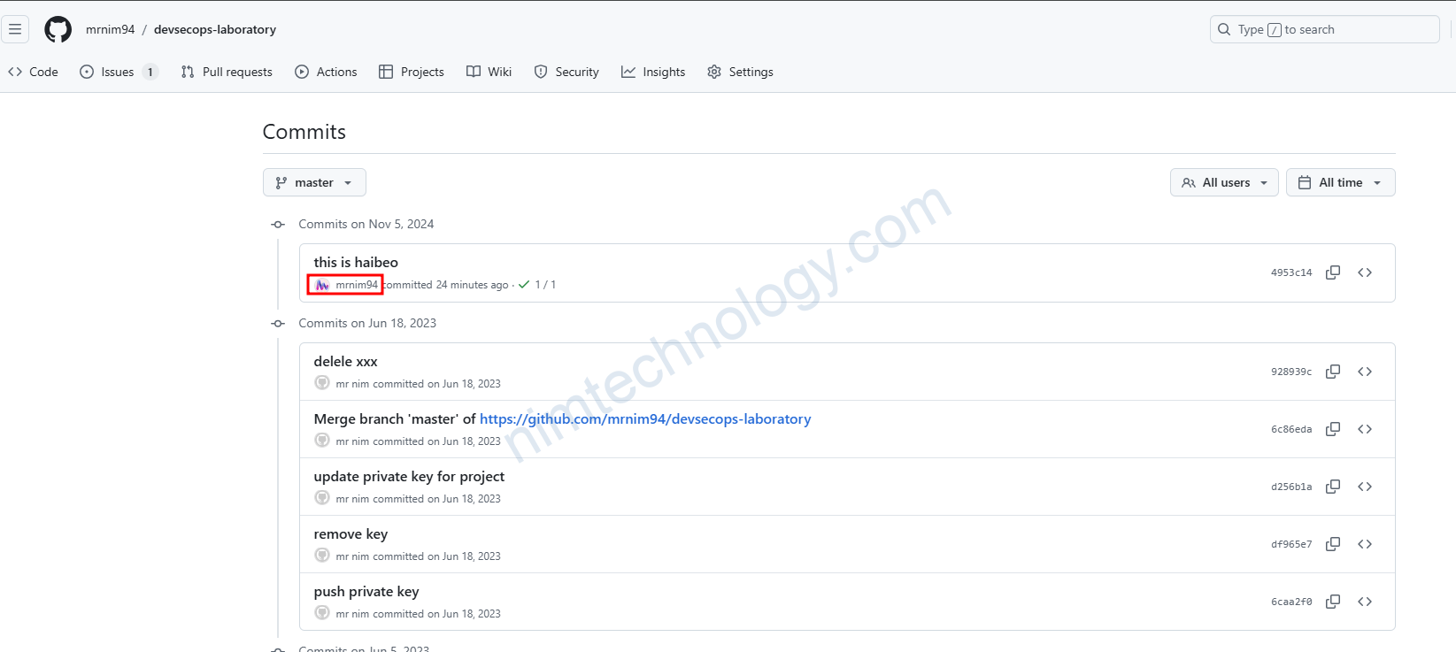Browse repository at commit 928939c
The width and height of the screenshot is (1456, 652).
point(1364,372)
